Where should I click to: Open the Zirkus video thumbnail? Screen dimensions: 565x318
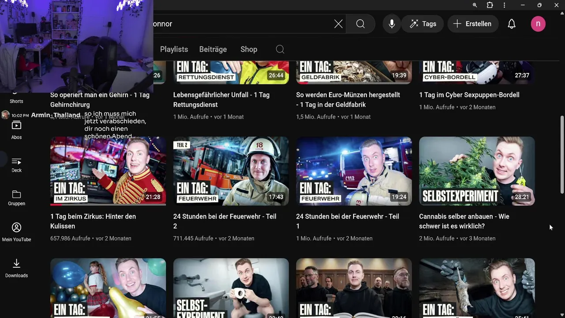pos(108,171)
